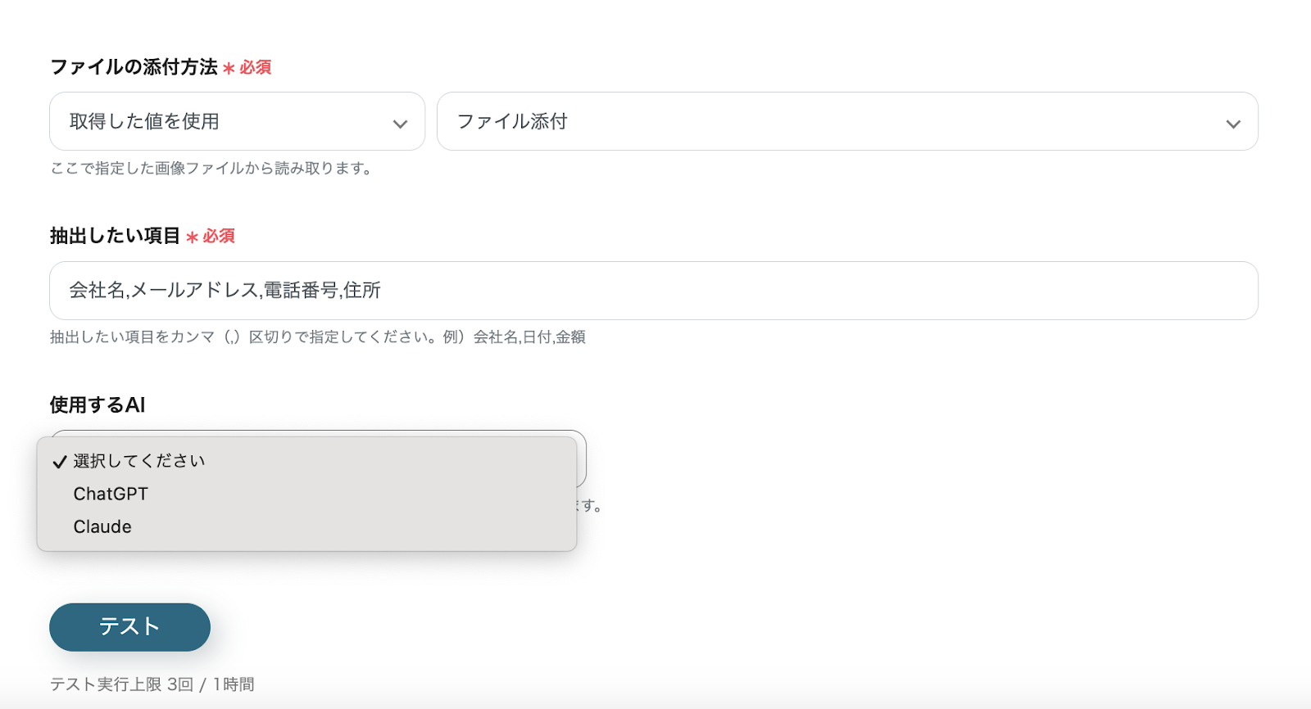This screenshot has width=1311, height=709.
Task: Select ChatGPT from the AI list
Action: click(x=111, y=494)
